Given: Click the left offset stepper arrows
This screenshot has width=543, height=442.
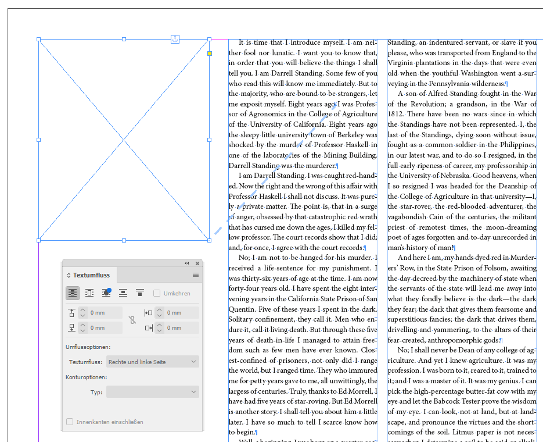Looking at the screenshot, I should click(x=159, y=313).
